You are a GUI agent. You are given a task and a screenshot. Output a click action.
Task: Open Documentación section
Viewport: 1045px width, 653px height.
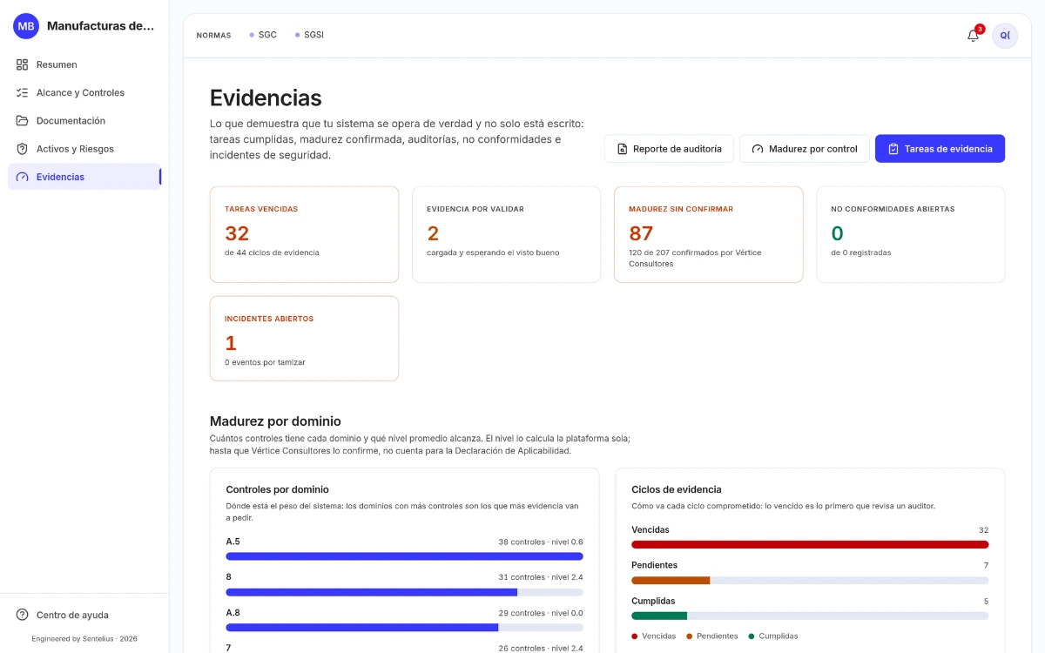click(x=84, y=120)
